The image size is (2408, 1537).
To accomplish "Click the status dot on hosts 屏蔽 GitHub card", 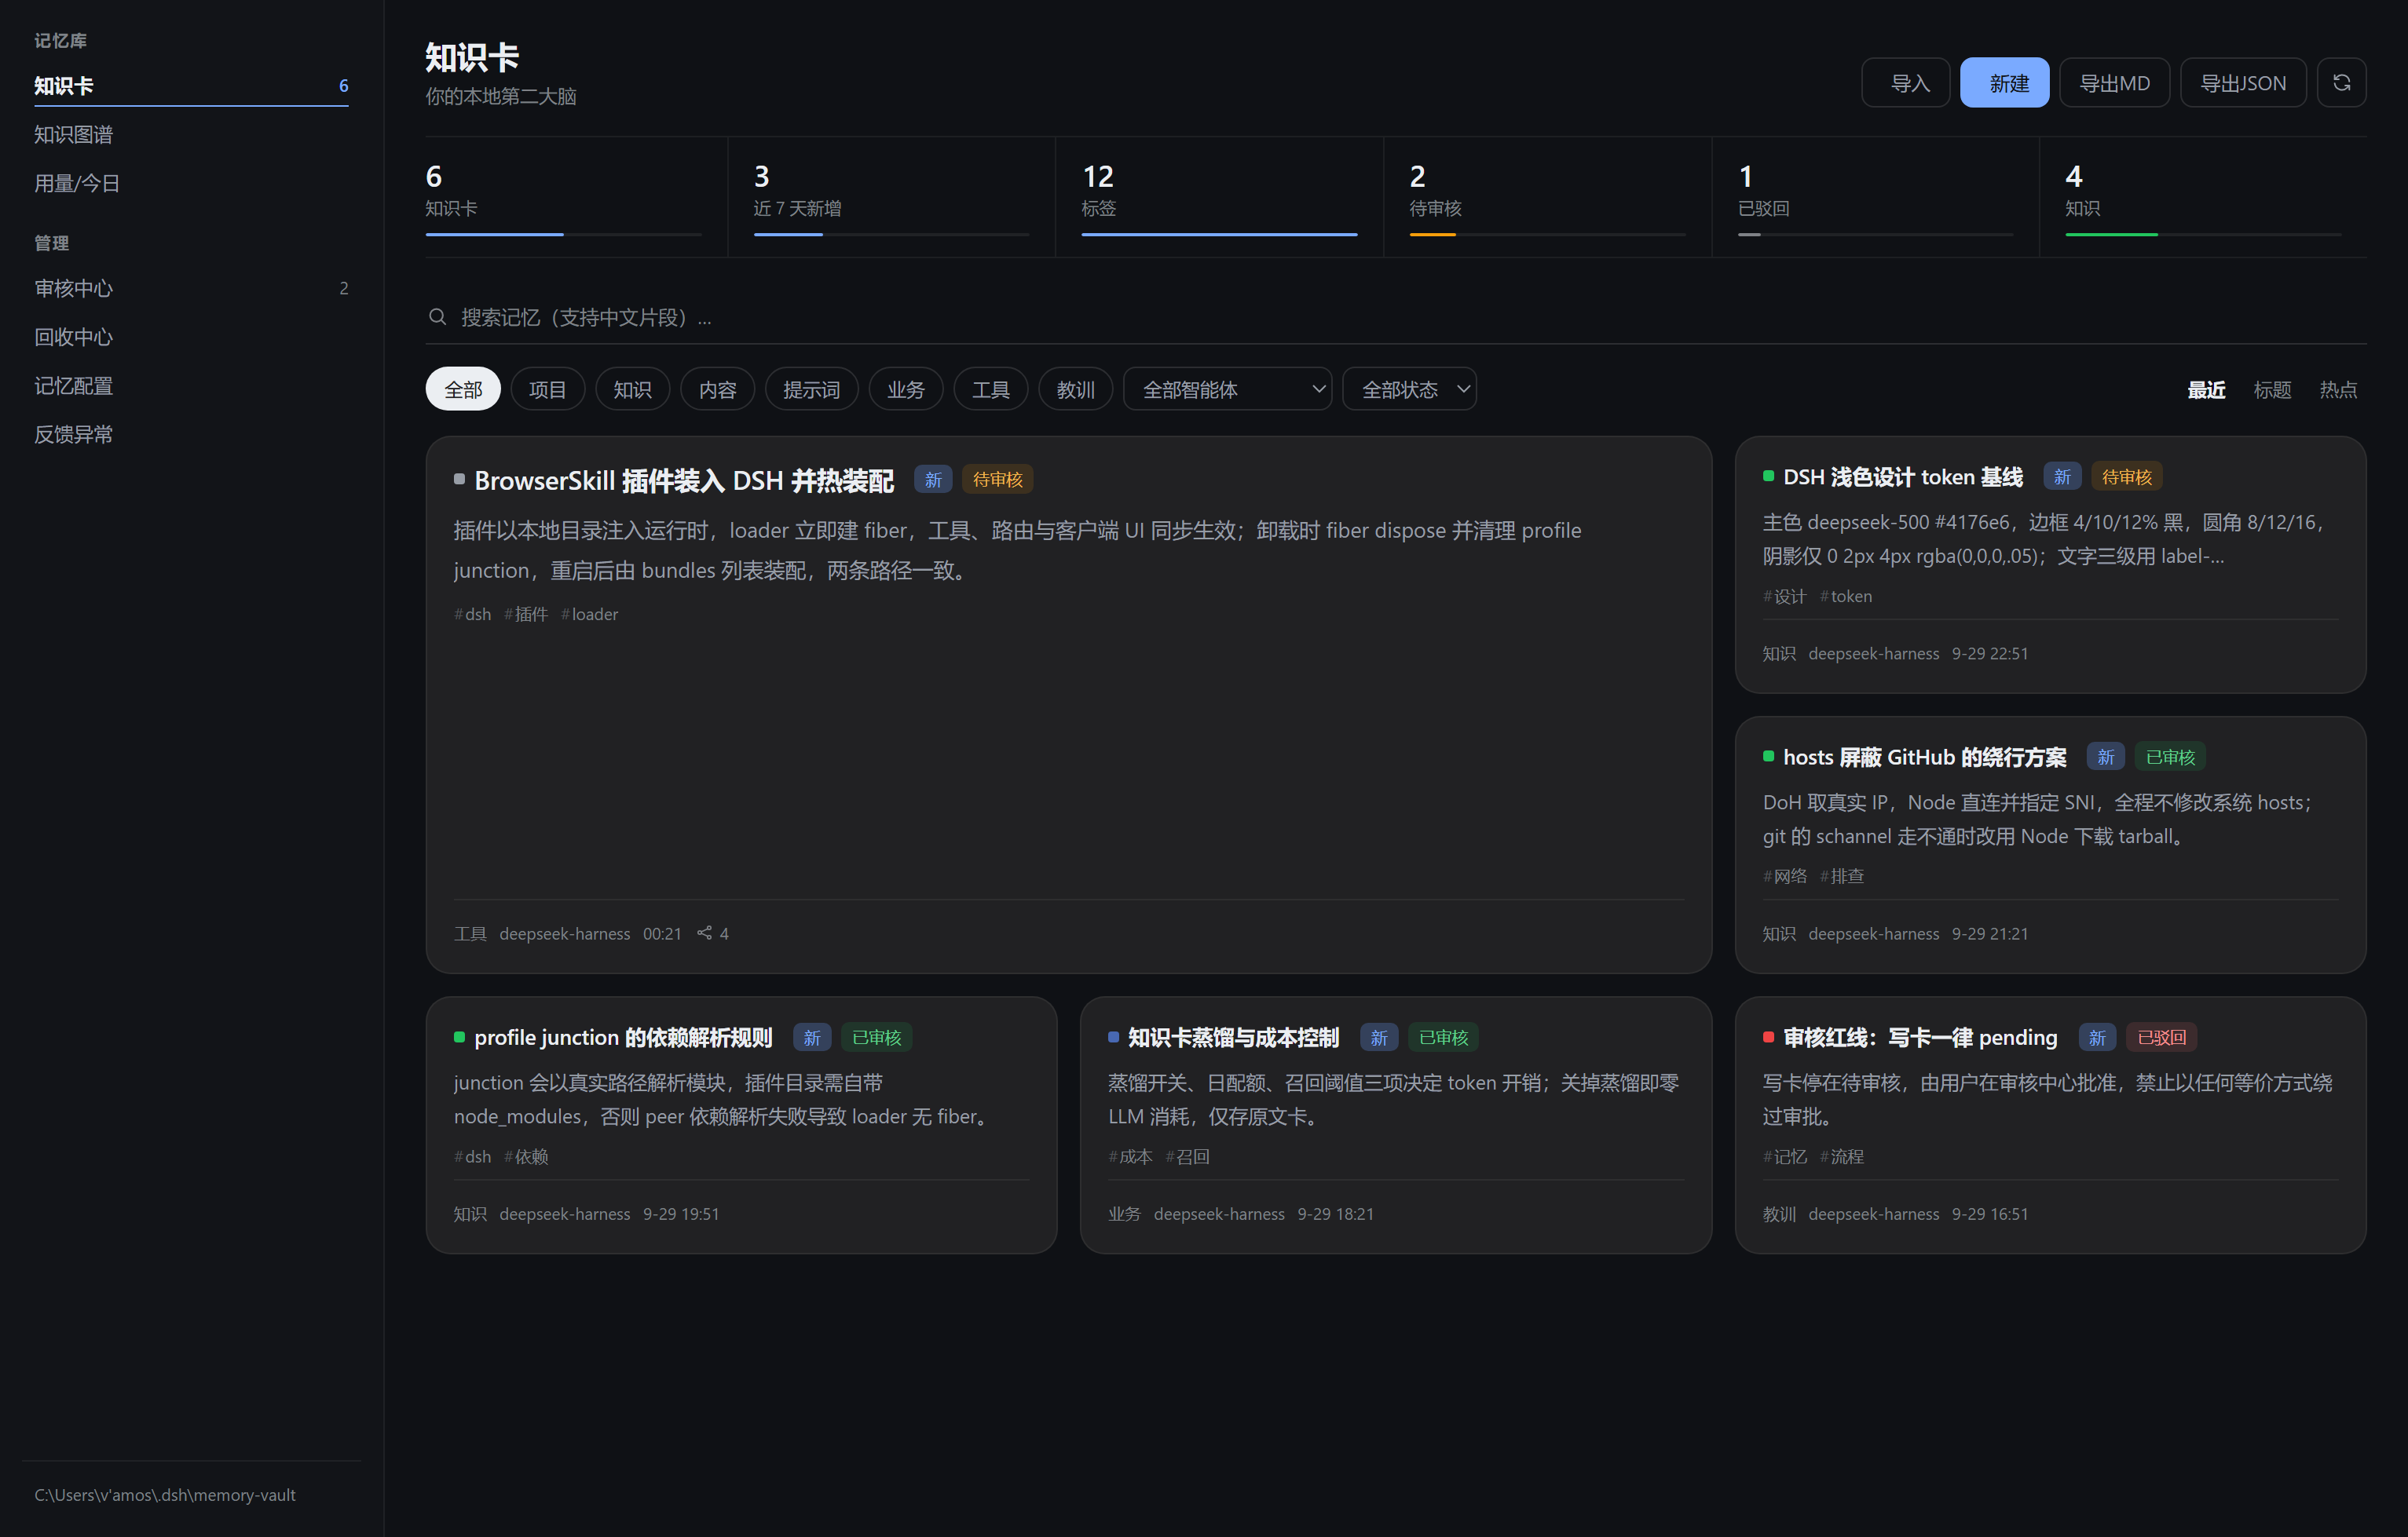I will tap(1768, 757).
